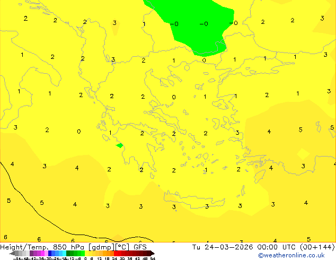Viewport: 336px width, 260px height.
Task: Click the 'Height/Temp. 850 hPa' map title
Action: (x=42, y=247)
